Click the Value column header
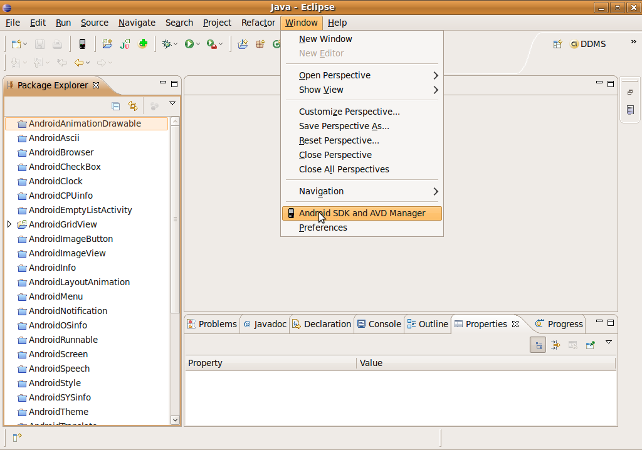Image resolution: width=642 pixels, height=450 pixels. 486,363
